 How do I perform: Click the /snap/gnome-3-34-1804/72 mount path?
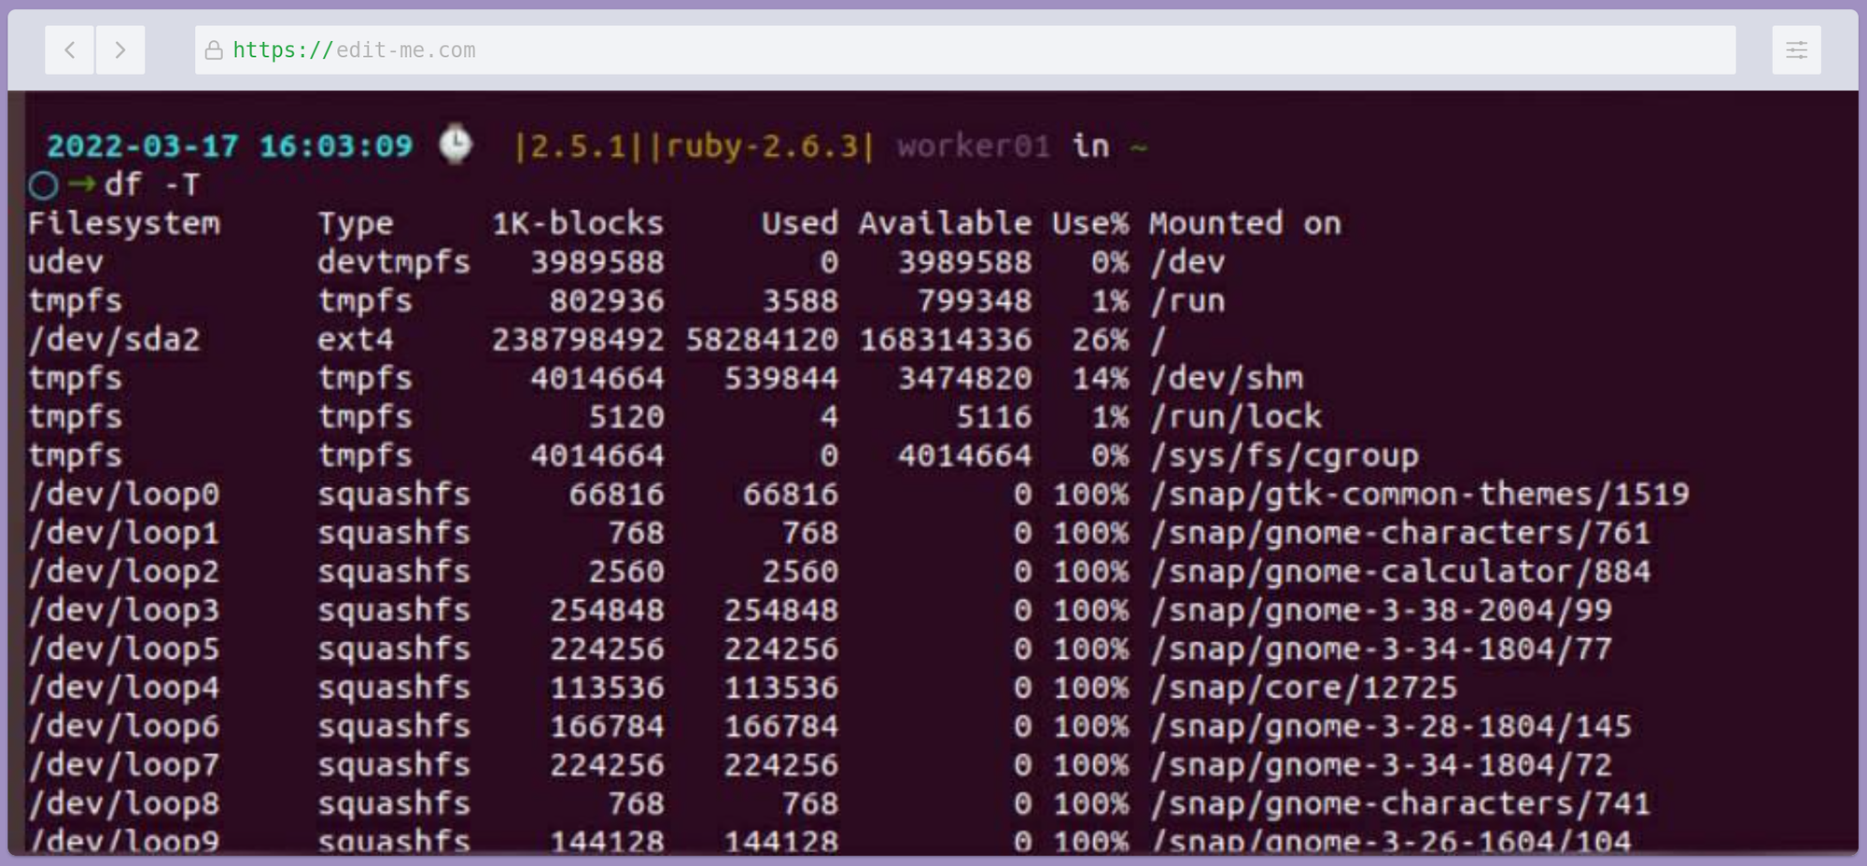1382,766
